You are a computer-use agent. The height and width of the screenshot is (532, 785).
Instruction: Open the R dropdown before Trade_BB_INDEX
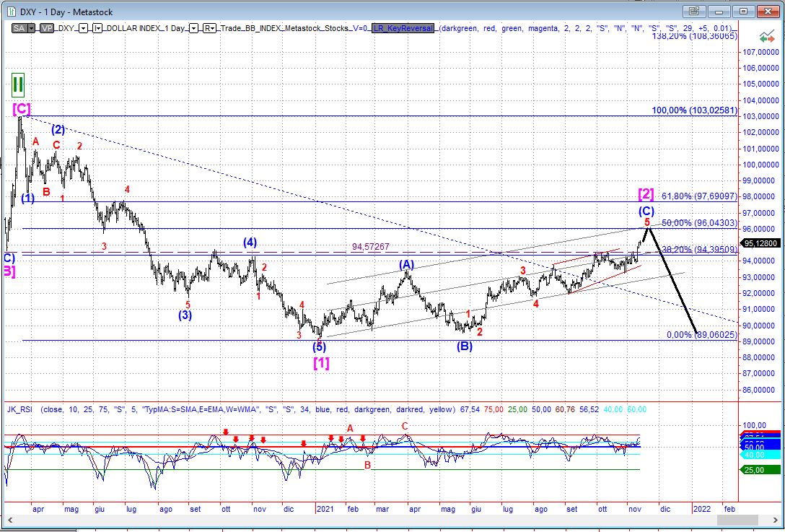point(209,28)
